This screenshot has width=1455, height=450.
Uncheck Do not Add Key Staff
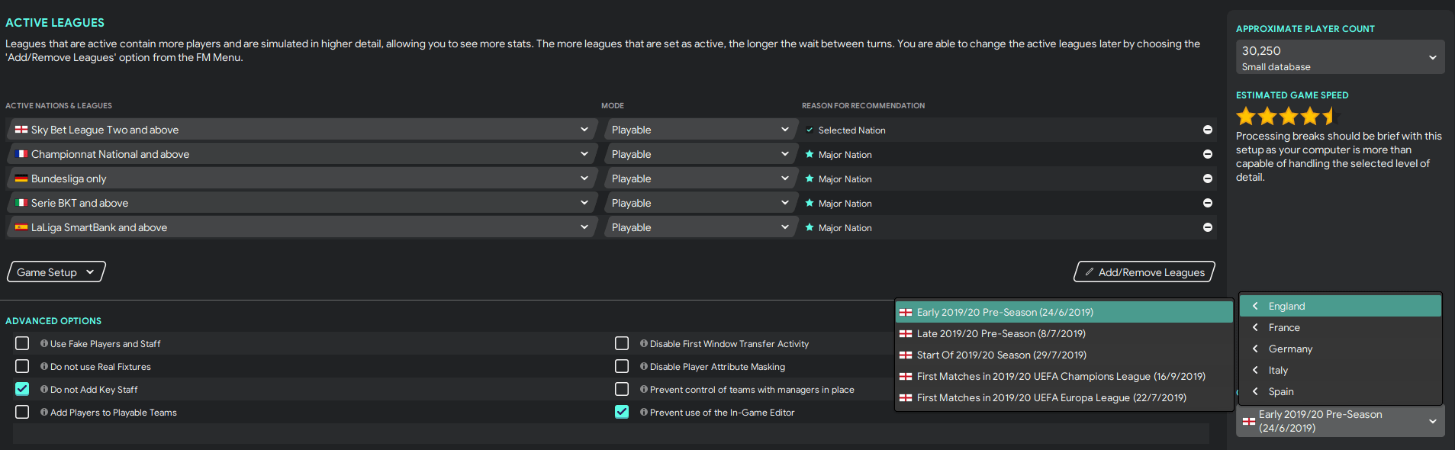22,389
